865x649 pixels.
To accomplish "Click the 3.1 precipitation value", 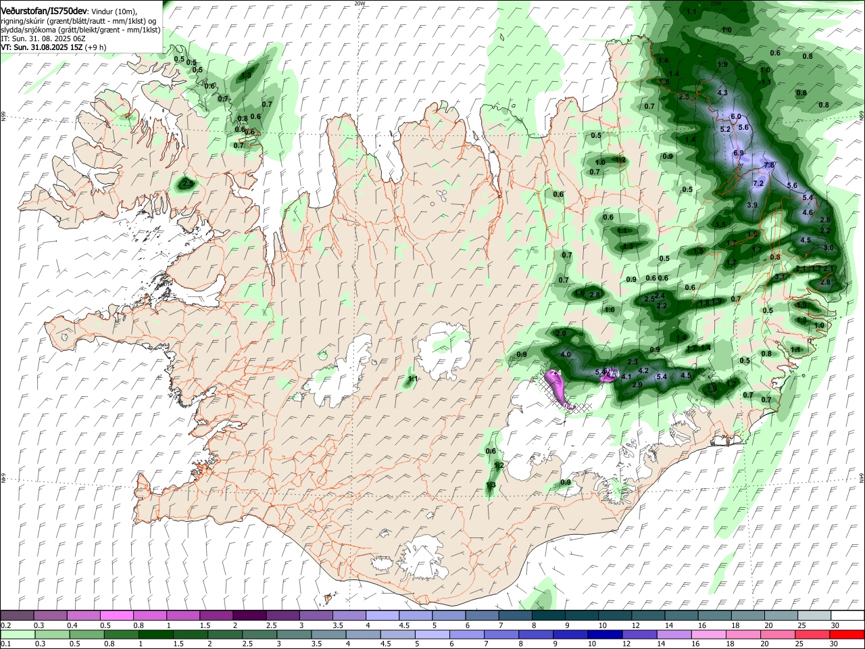I will tap(779, 277).
